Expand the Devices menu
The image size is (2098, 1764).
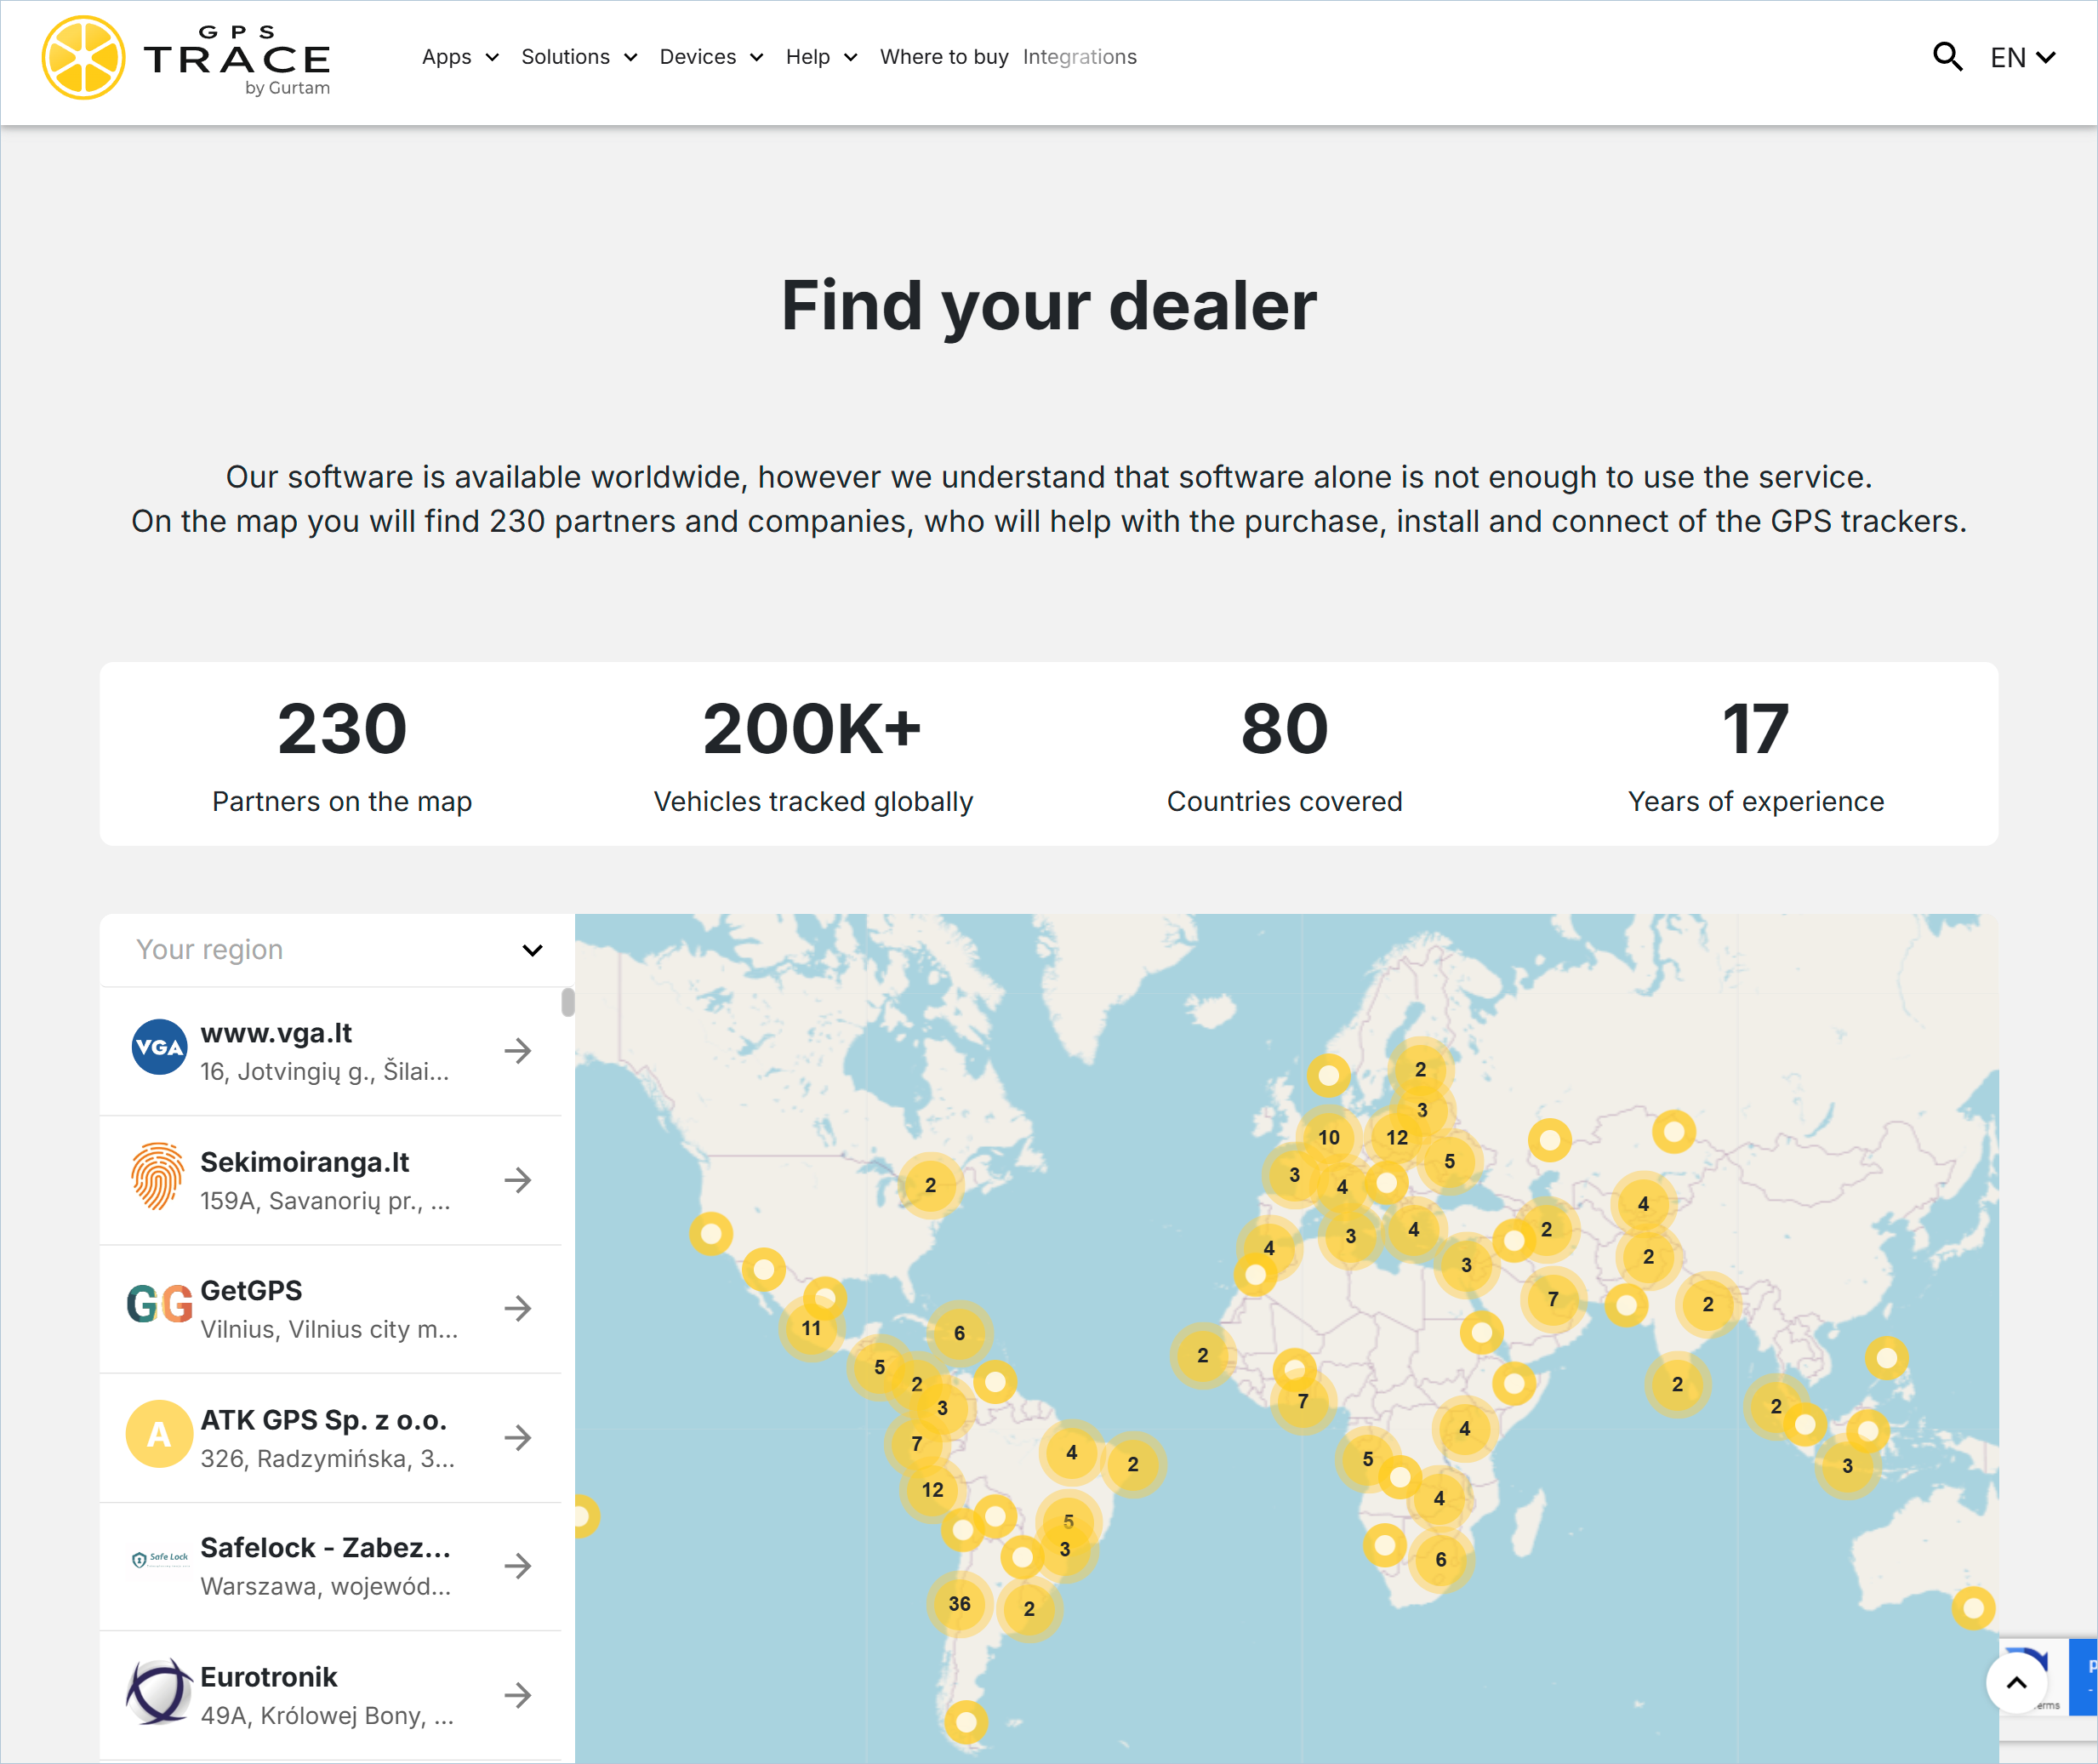coord(710,57)
